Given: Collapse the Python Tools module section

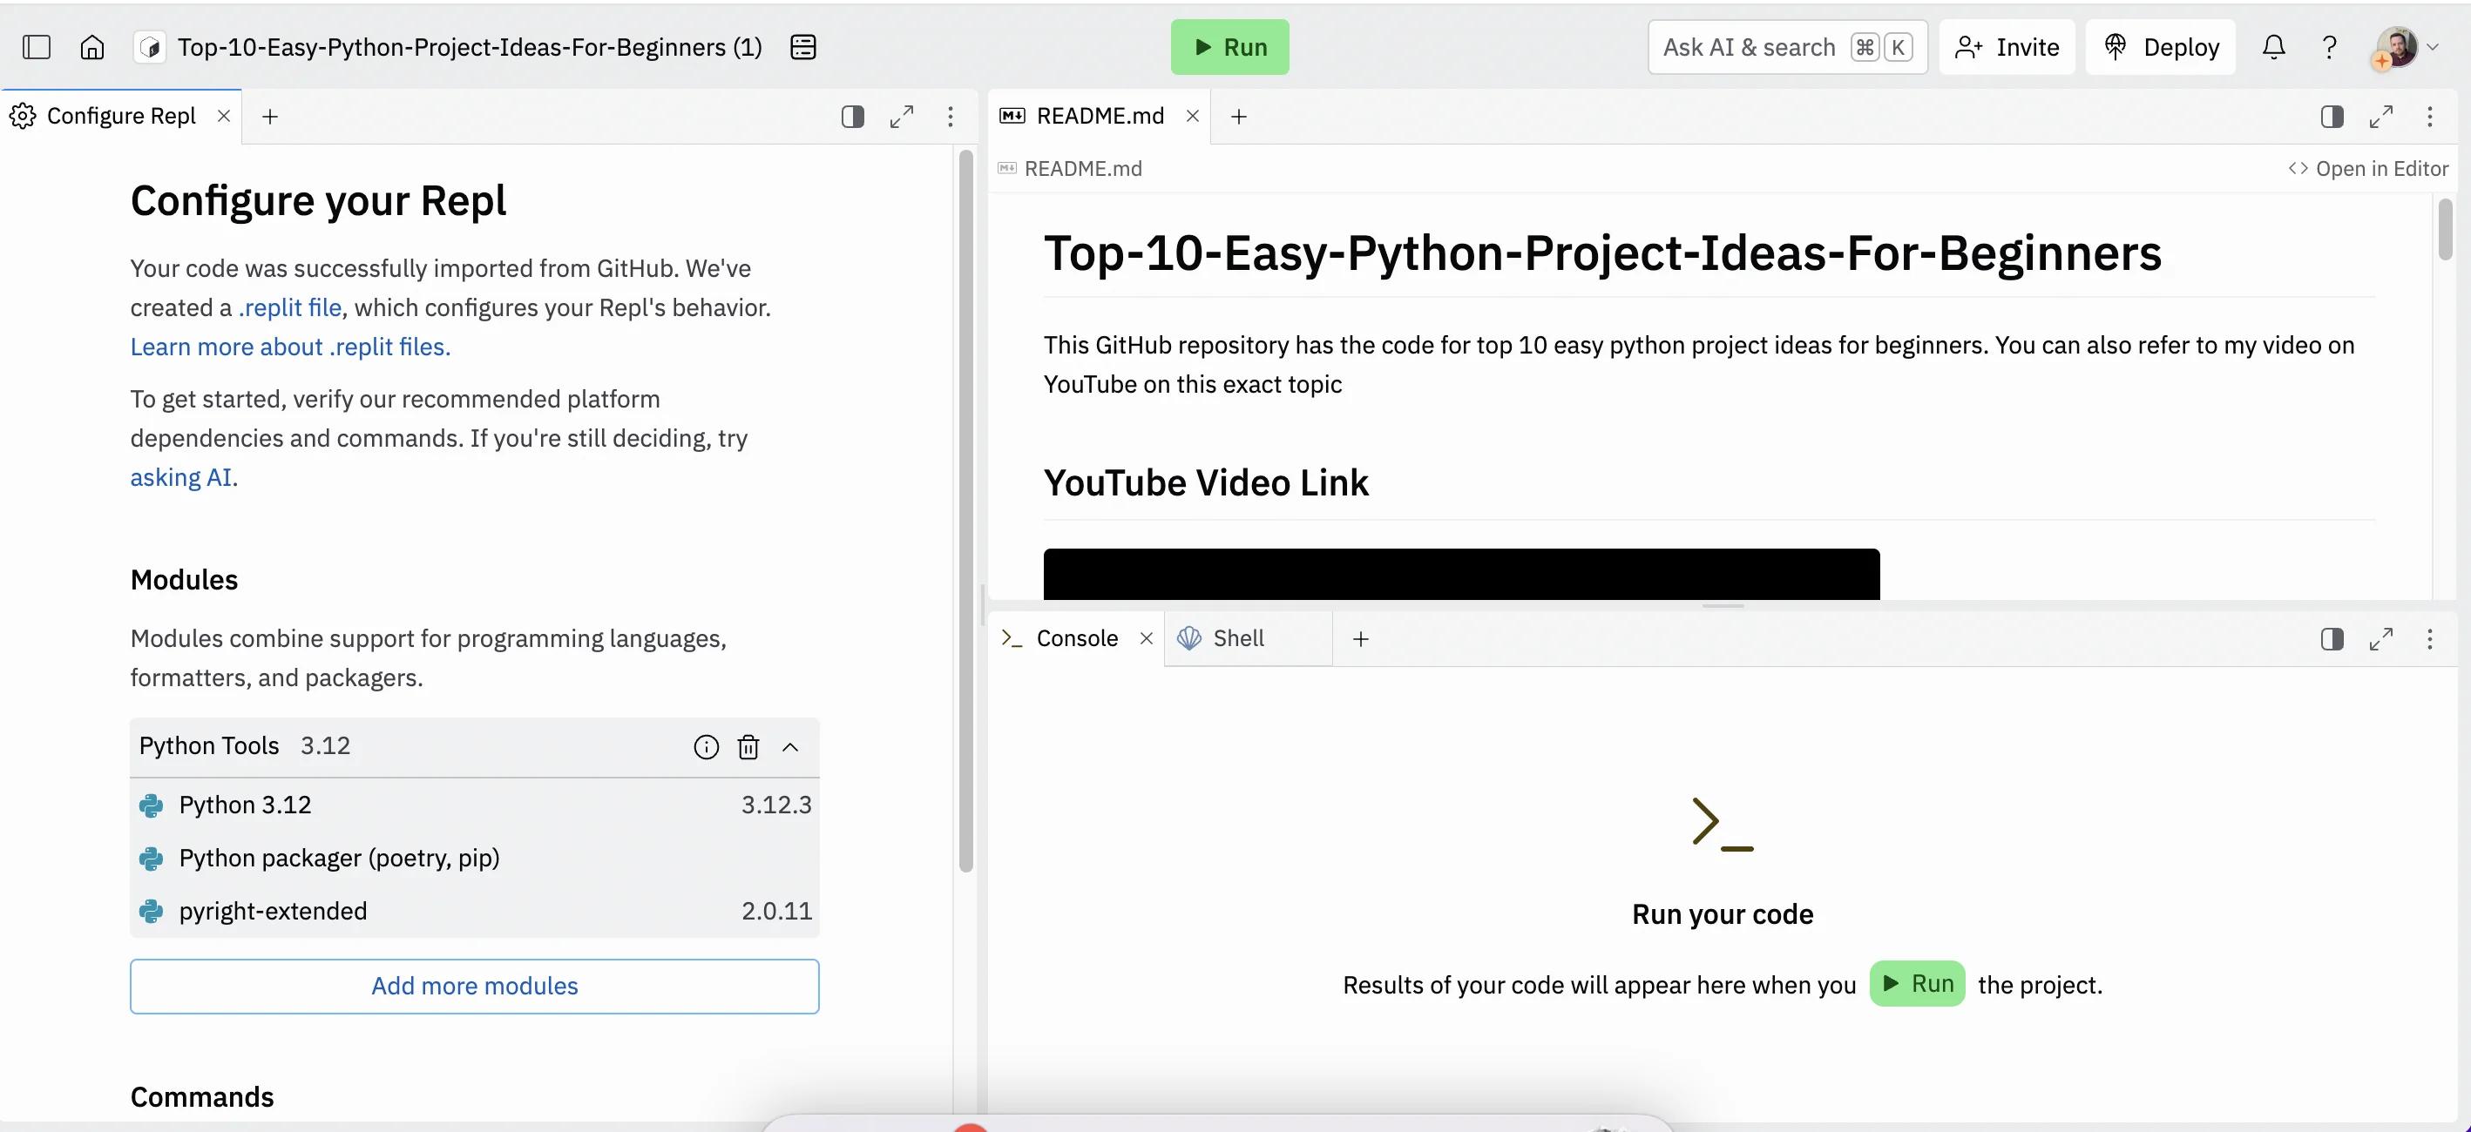Looking at the screenshot, I should click(790, 746).
